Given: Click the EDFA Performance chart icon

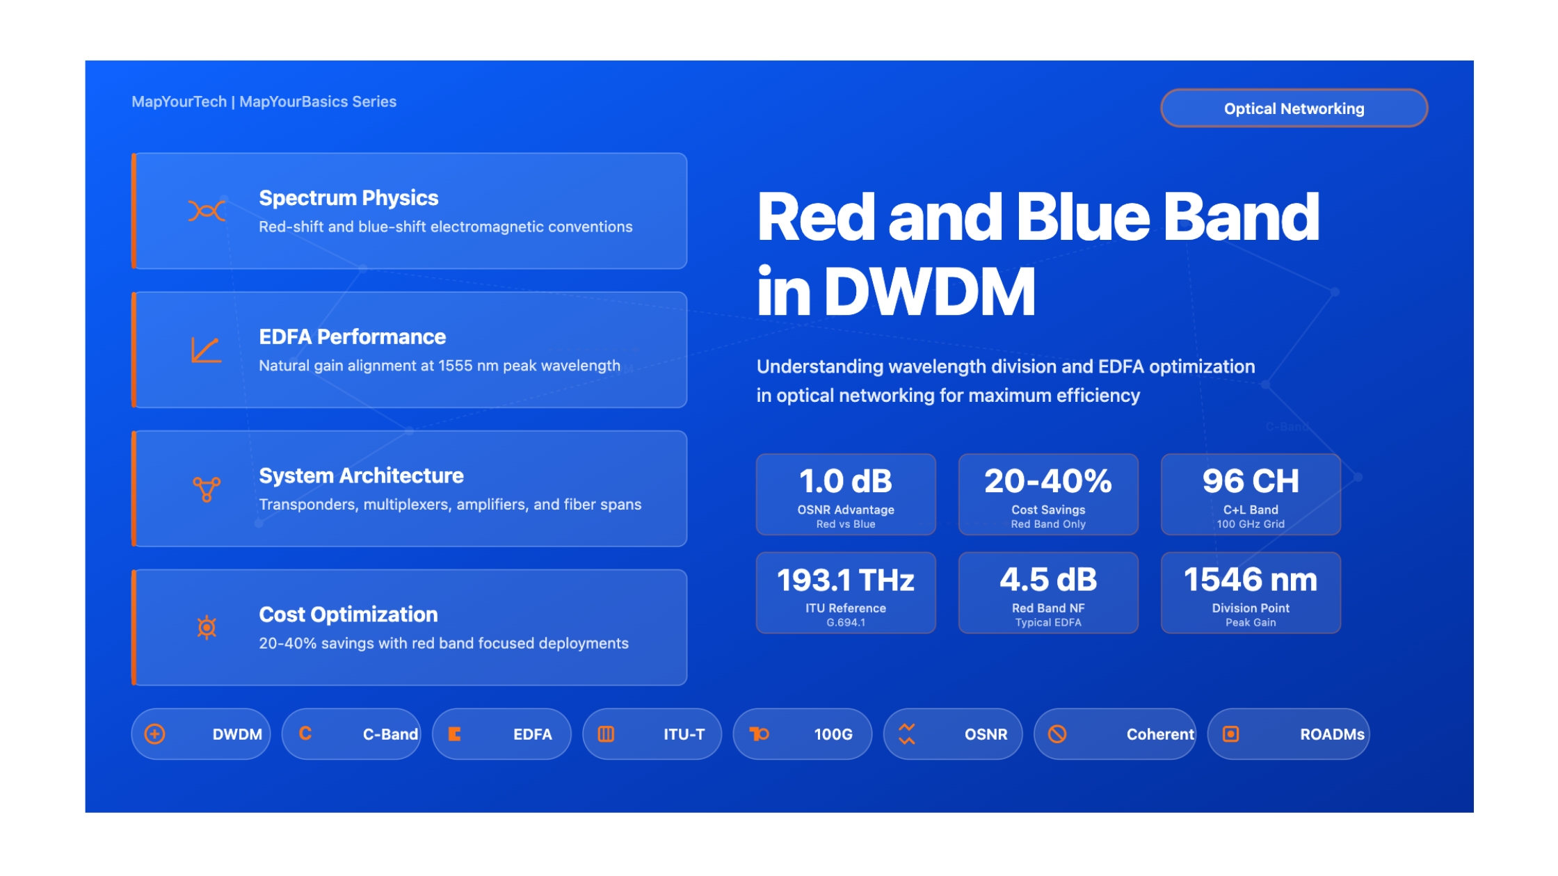Looking at the screenshot, I should click(x=207, y=350).
